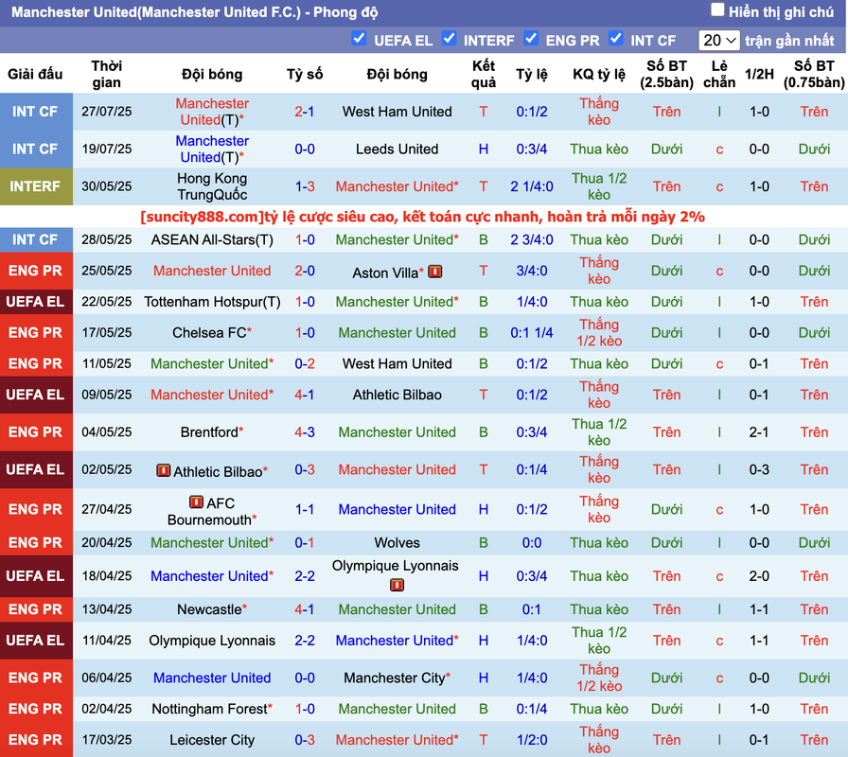Click the suncity888.com advertisement banner link

[x=422, y=217]
